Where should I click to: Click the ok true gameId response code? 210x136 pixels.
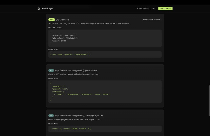pos(70,55)
